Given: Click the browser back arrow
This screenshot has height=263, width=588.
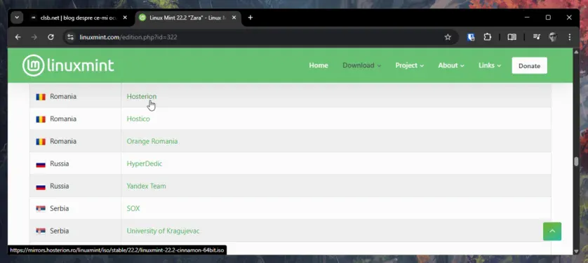Looking at the screenshot, I should 18,37.
